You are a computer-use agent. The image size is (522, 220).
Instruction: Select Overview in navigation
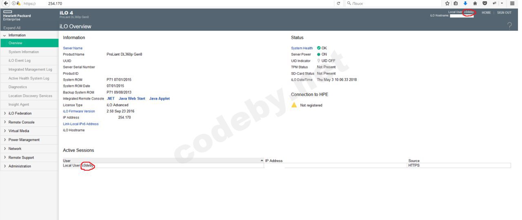(x=29, y=43)
